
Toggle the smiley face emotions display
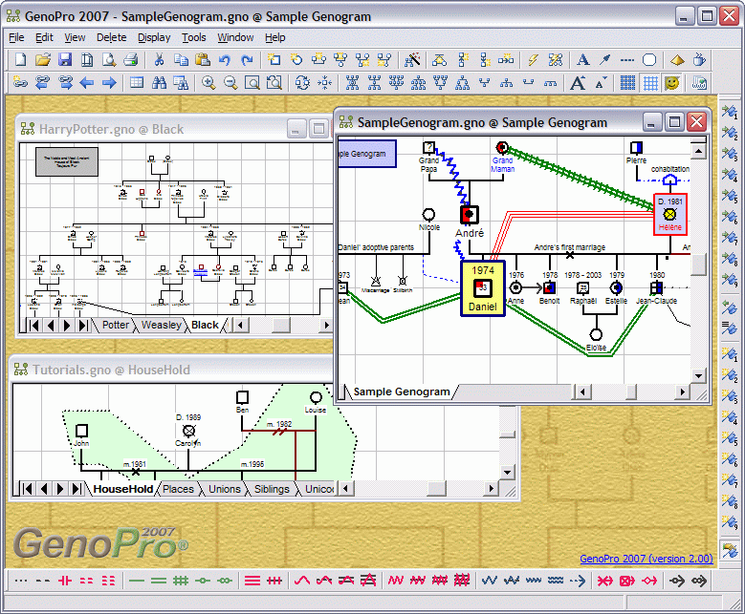(671, 83)
